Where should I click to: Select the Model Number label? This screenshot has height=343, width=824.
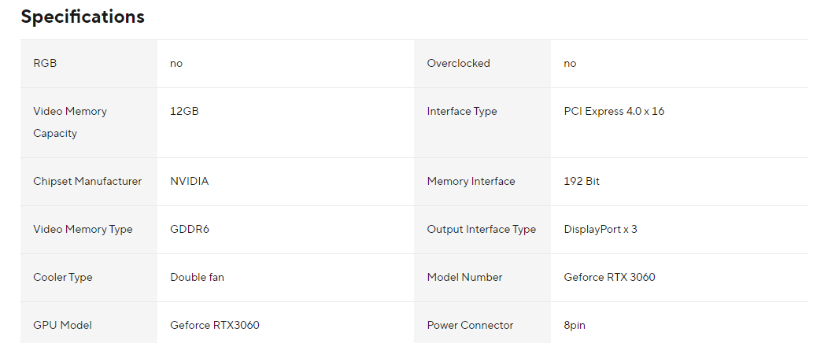(464, 277)
